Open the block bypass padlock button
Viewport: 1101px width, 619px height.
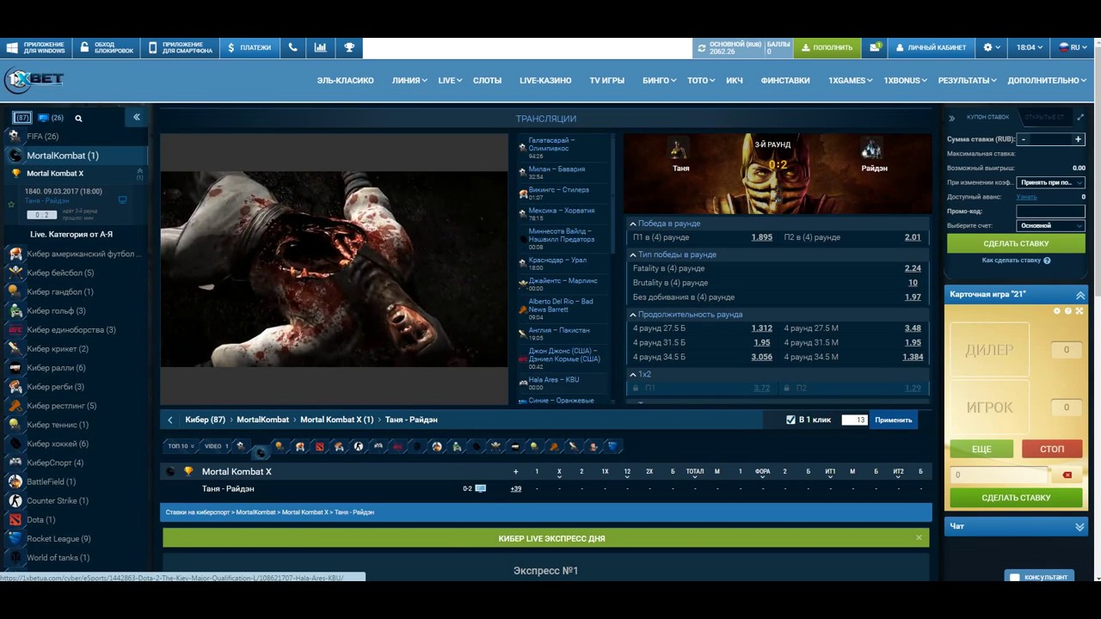[x=108, y=48]
